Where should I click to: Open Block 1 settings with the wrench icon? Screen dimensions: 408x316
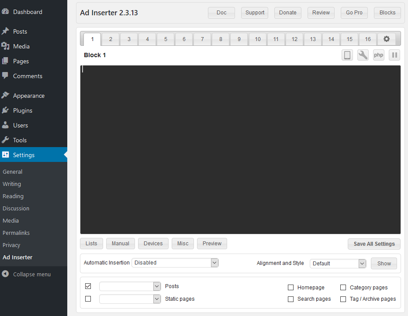[x=363, y=55]
